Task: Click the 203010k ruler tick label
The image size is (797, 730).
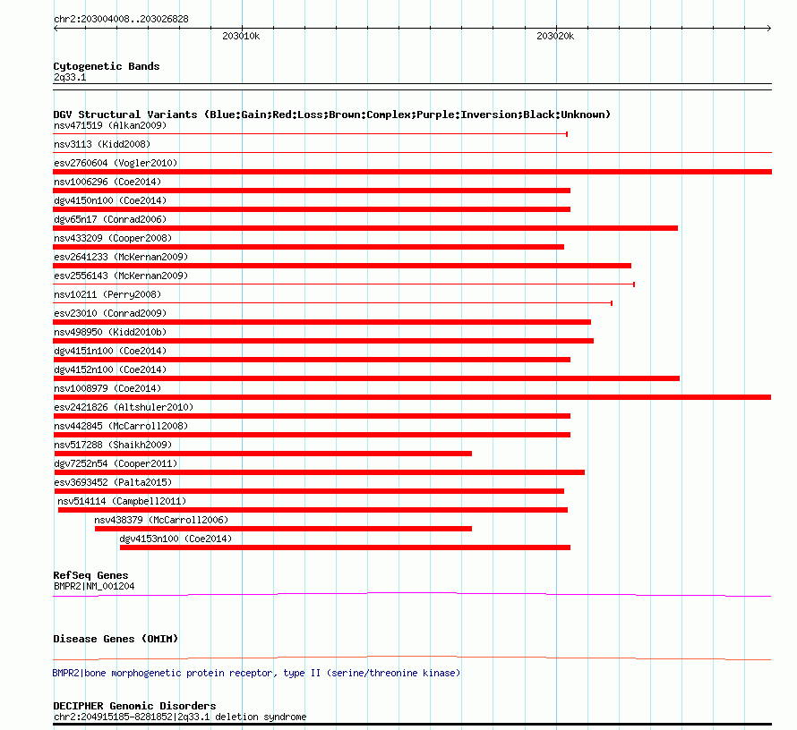Action: coord(241,36)
